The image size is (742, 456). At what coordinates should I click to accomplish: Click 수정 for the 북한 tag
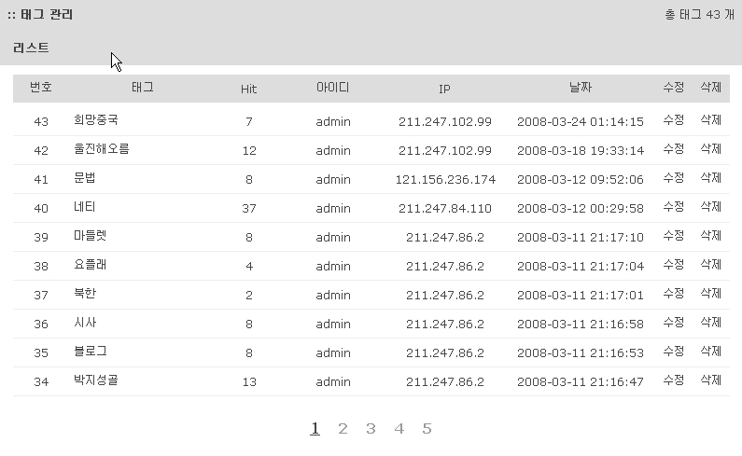(673, 294)
